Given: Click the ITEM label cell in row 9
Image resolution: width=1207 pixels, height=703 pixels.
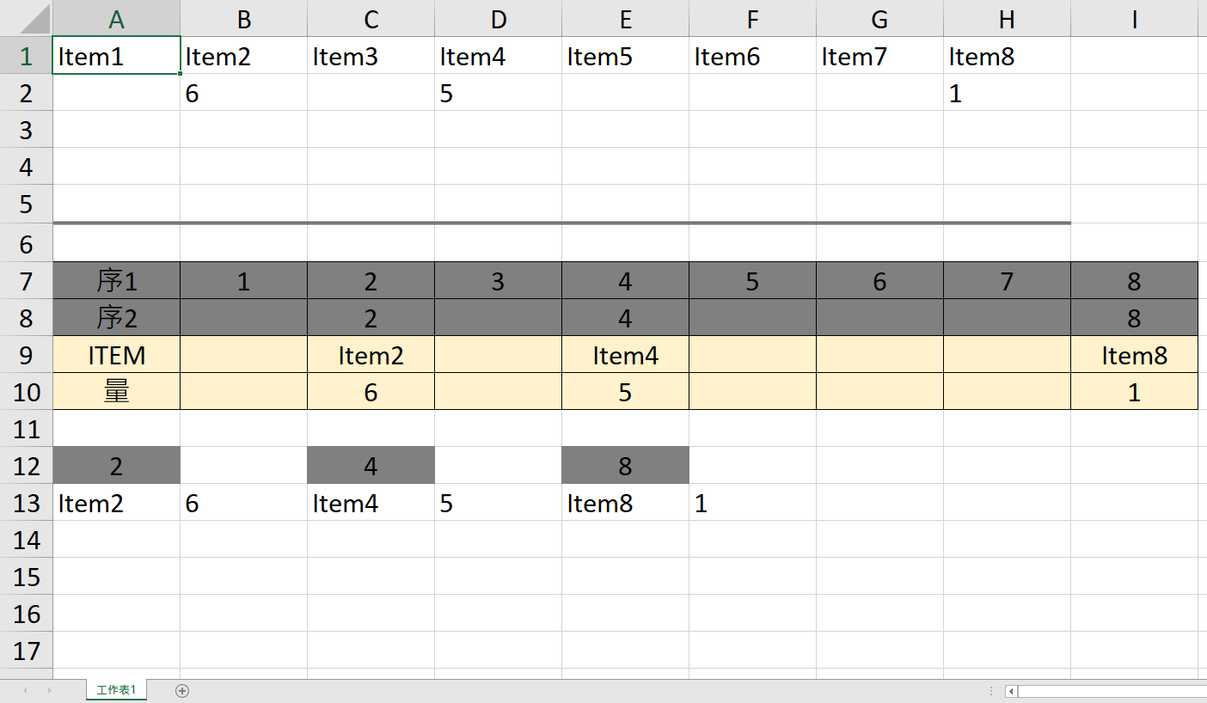Looking at the screenshot, I should pos(116,355).
